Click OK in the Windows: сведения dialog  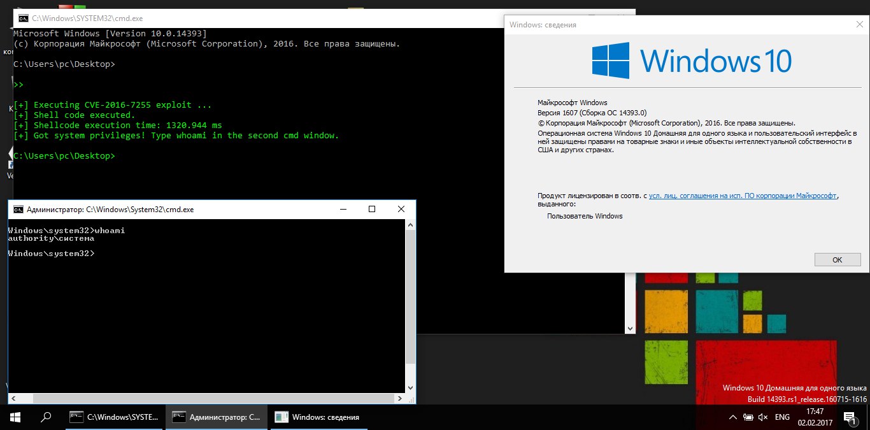point(838,259)
